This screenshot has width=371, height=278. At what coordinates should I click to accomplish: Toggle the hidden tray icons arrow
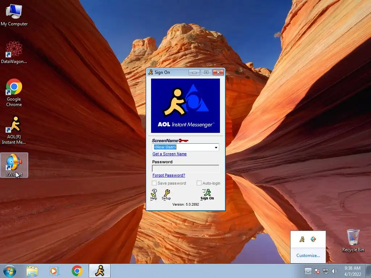coord(308,271)
